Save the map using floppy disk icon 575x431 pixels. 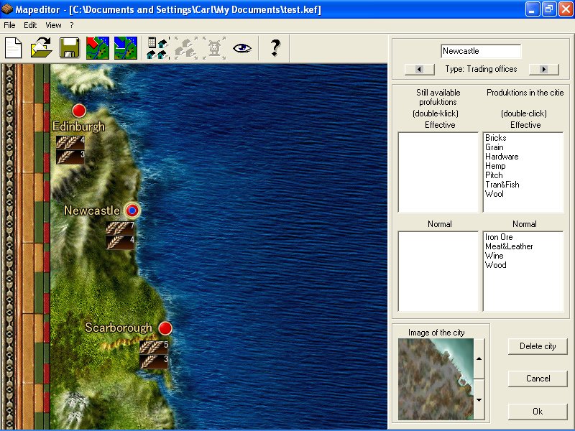[69, 48]
